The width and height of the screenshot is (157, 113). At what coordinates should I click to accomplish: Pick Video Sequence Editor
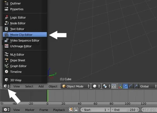tap(25, 40)
